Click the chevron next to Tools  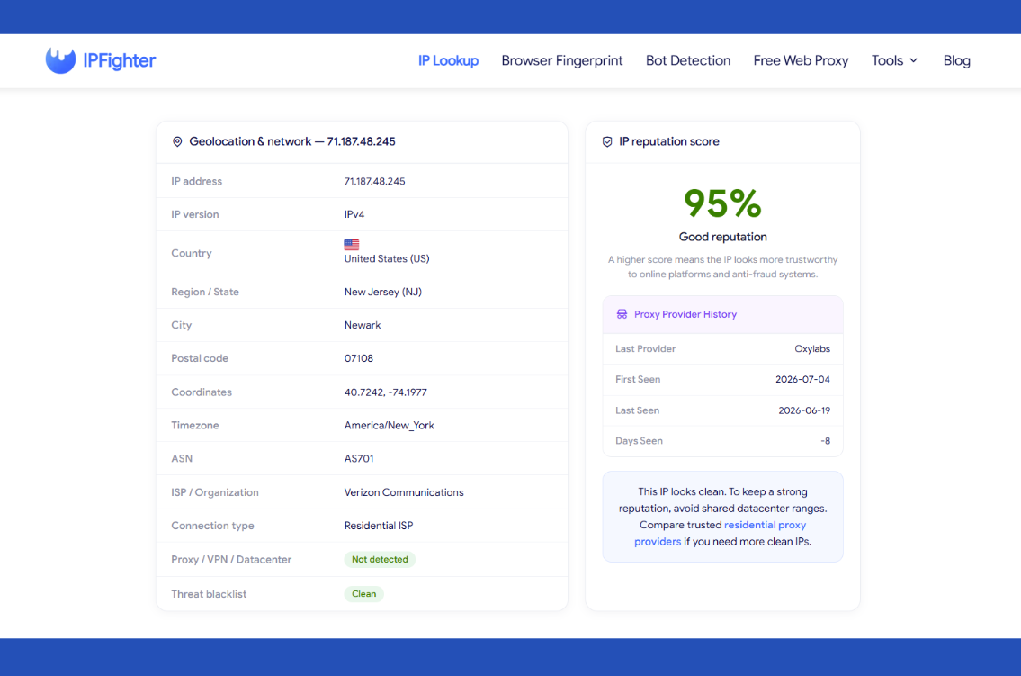click(914, 60)
